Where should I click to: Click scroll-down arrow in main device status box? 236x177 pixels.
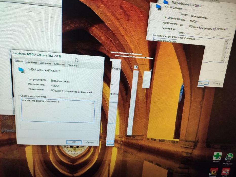point(92,121)
